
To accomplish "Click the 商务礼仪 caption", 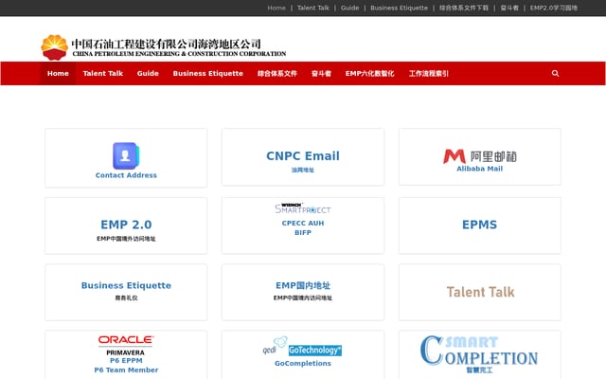I will coord(126,298).
